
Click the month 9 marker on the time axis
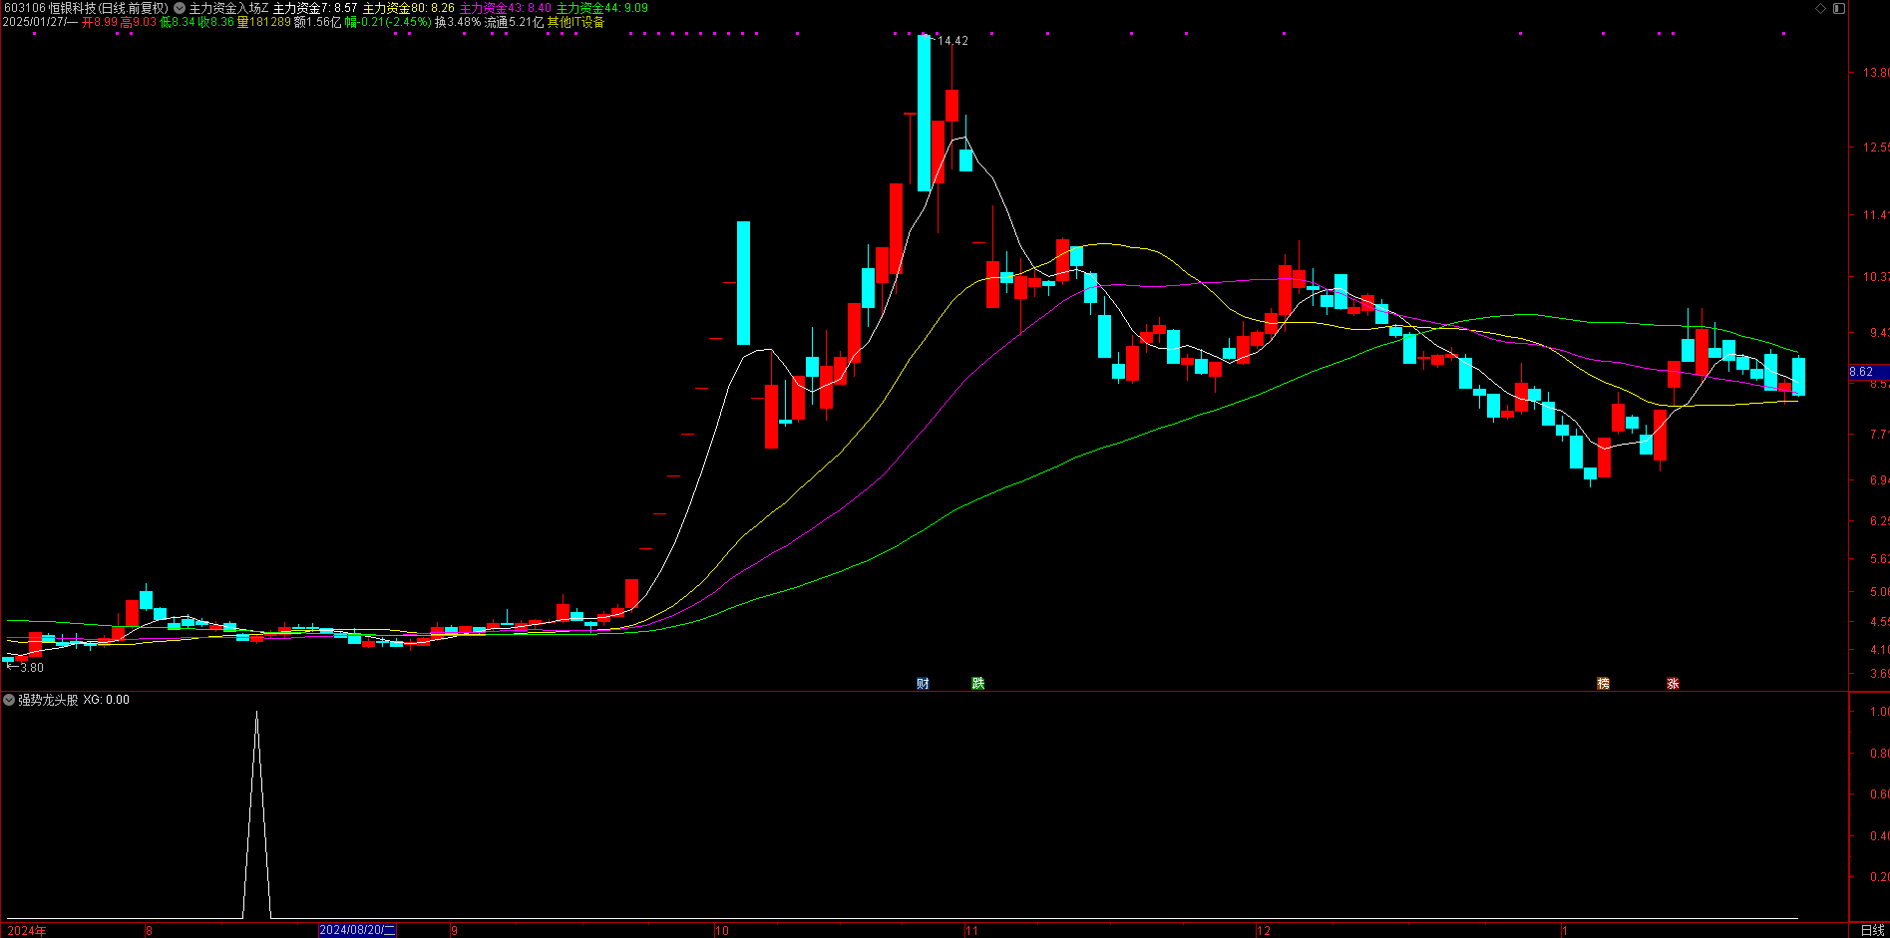[454, 930]
